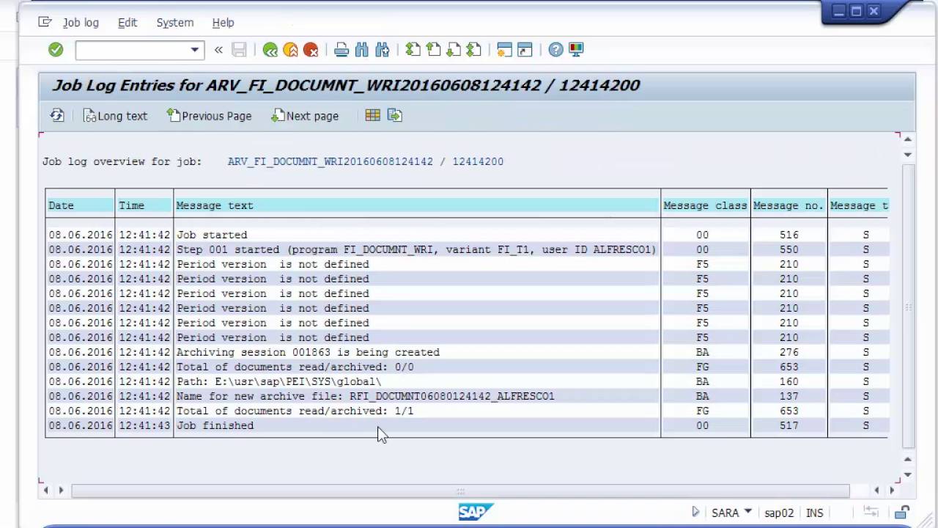The image size is (938, 528).
Task: Click message number 276
Action: pos(789,352)
